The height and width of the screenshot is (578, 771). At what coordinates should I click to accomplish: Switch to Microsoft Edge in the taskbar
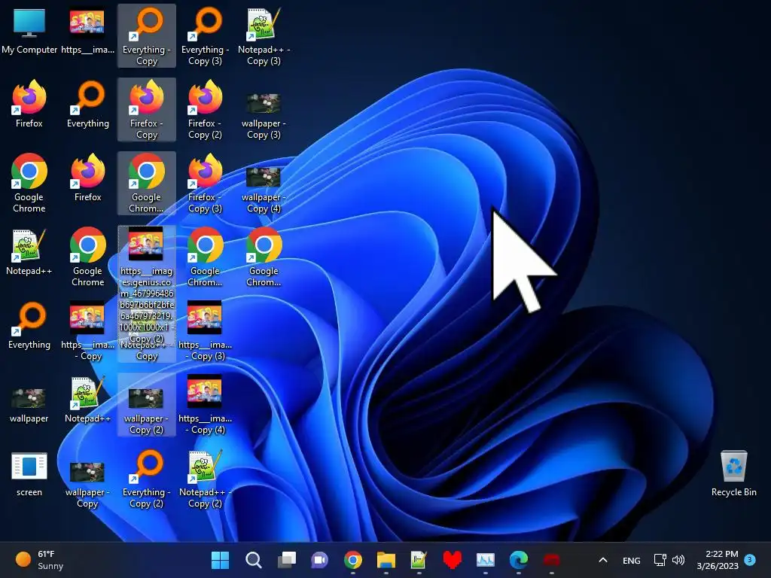click(518, 560)
